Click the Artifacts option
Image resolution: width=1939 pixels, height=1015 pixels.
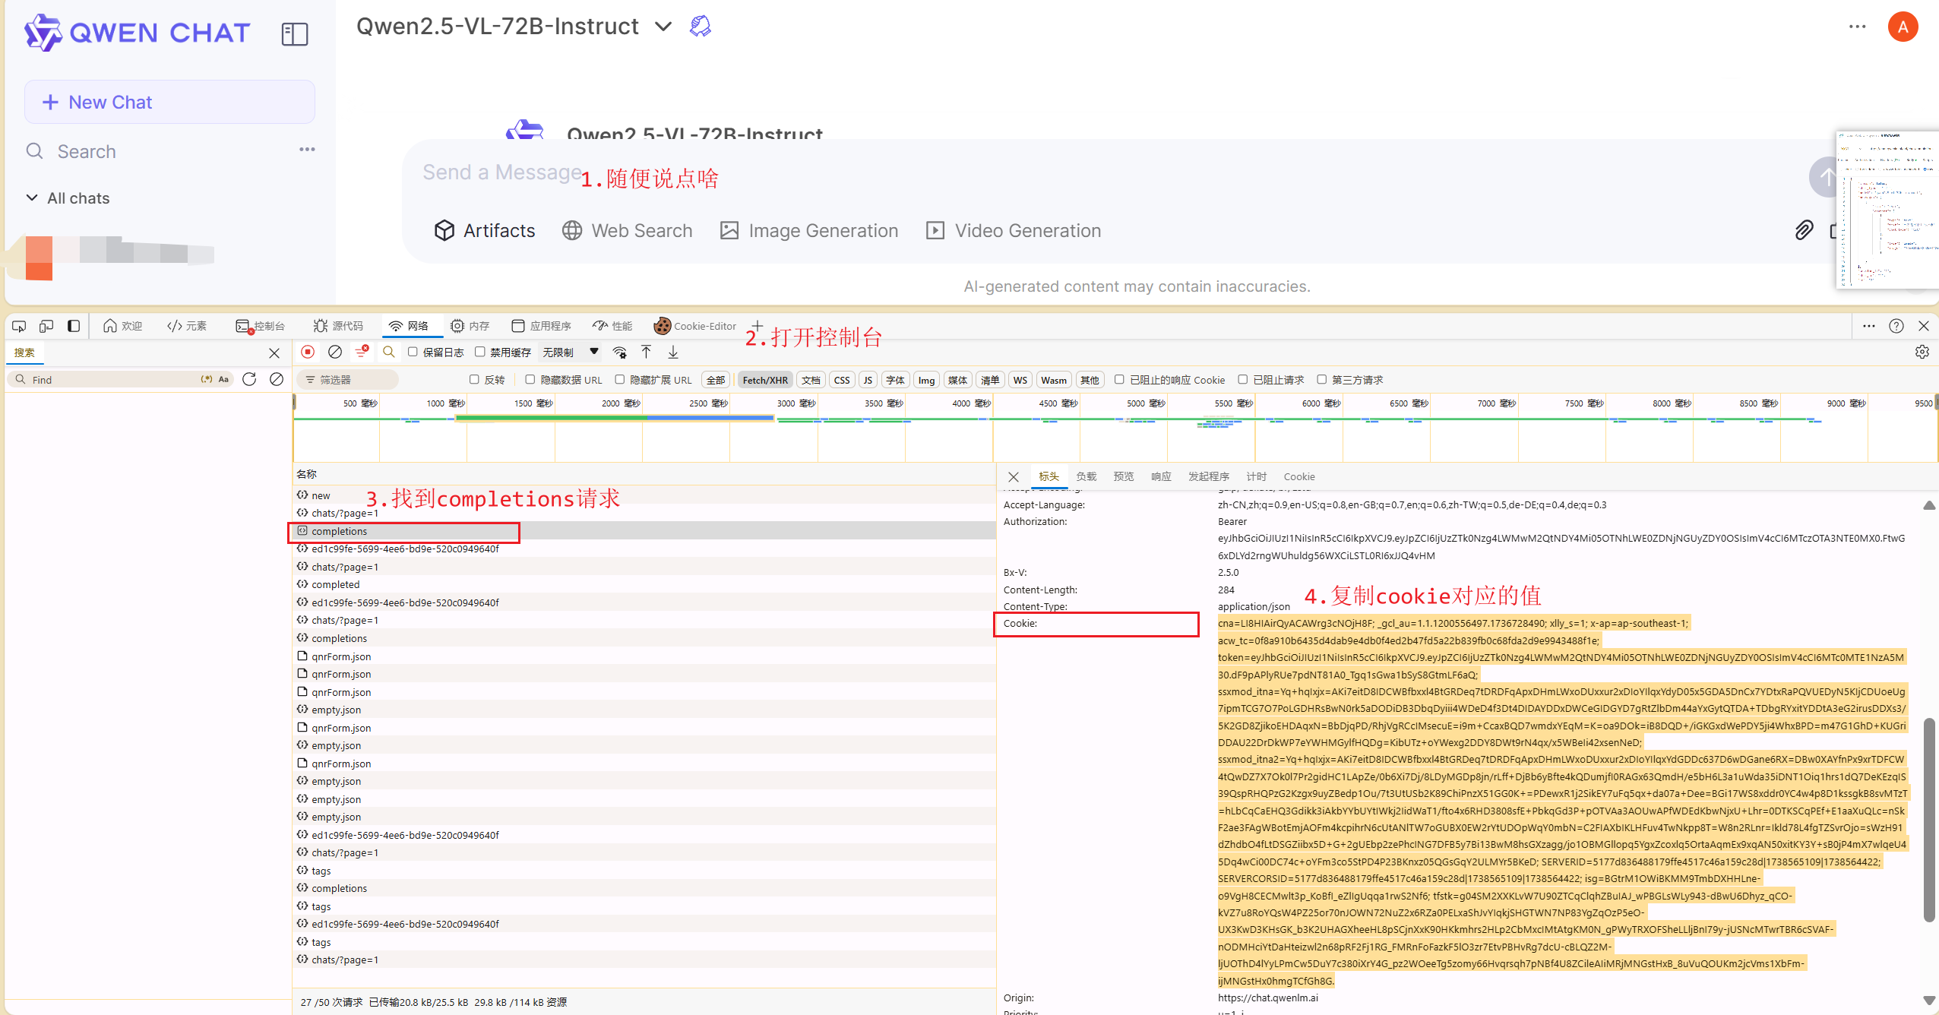[485, 230]
